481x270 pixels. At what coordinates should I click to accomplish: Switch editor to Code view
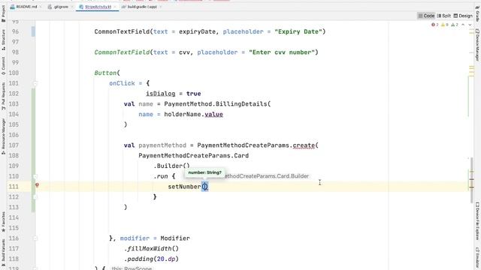point(426,16)
